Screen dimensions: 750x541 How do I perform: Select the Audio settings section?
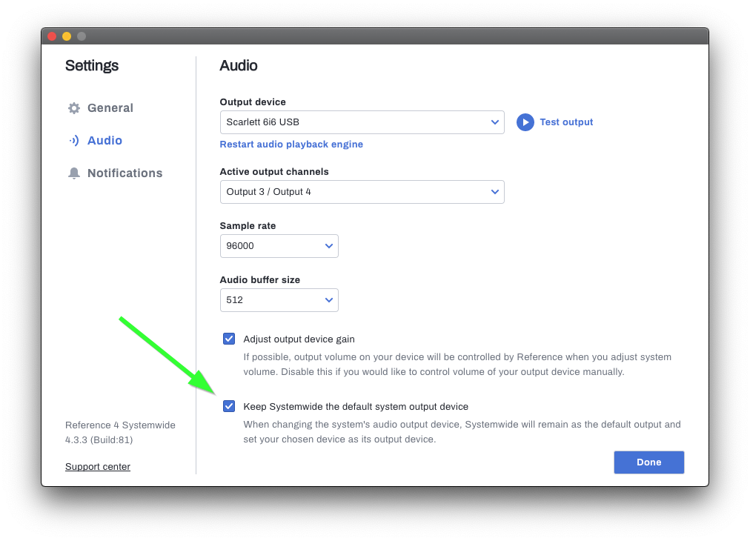pyautogui.click(x=104, y=141)
